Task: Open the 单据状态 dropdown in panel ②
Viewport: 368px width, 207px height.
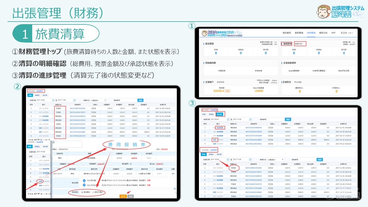Action: coord(98,100)
